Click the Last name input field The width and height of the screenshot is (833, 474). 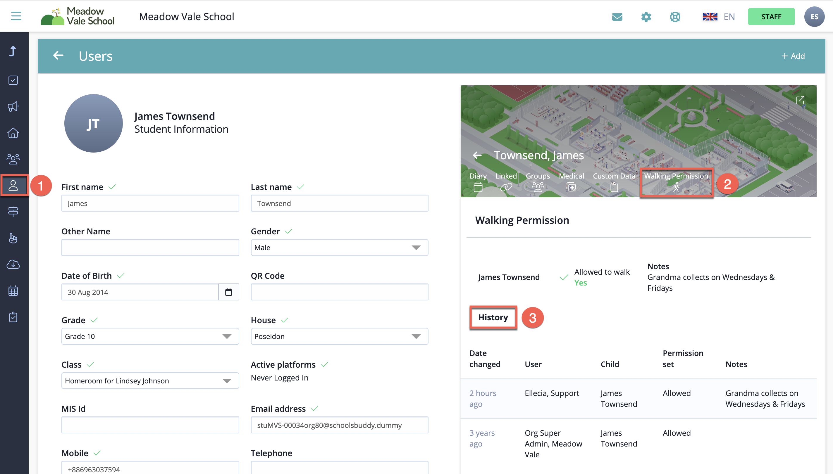(339, 203)
